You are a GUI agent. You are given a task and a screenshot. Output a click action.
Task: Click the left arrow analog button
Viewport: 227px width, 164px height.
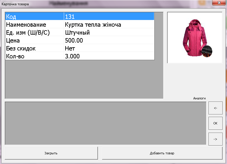point(215,108)
